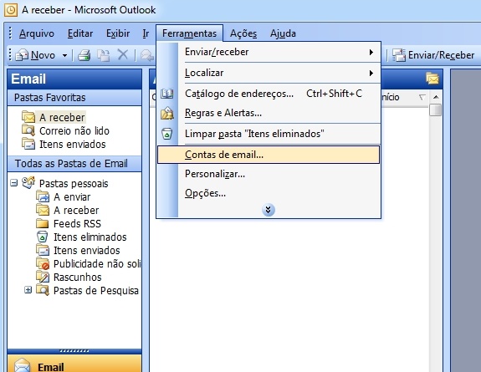This screenshot has width=481, height=372.
Task: Open the Editar menu
Action: coord(80,33)
